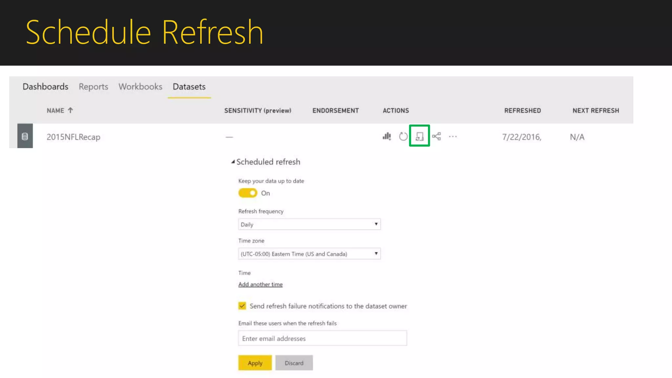Click the NEXT REFRESH column header
The height and width of the screenshot is (378, 672).
596,111
